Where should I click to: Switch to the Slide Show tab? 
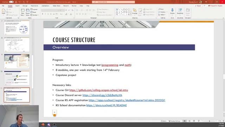pyautogui.click(x=56, y=6)
